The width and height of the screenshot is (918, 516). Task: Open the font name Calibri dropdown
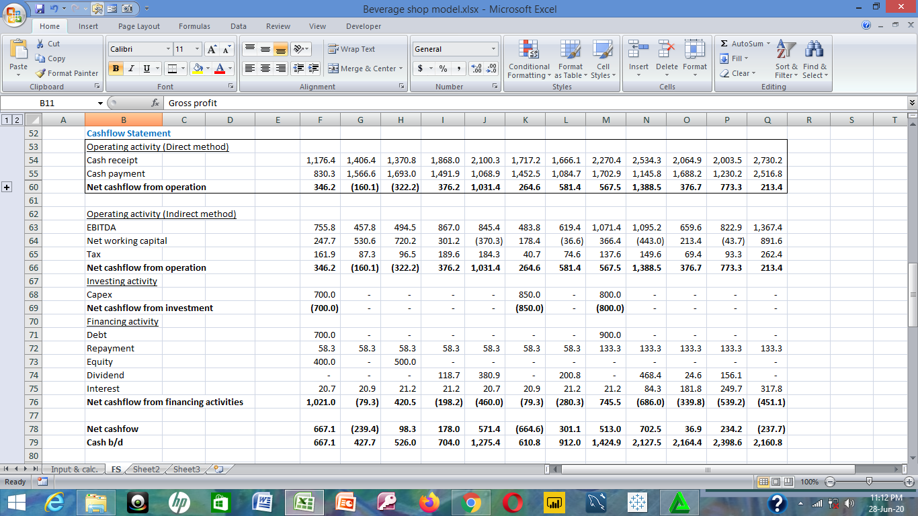[168, 49]
